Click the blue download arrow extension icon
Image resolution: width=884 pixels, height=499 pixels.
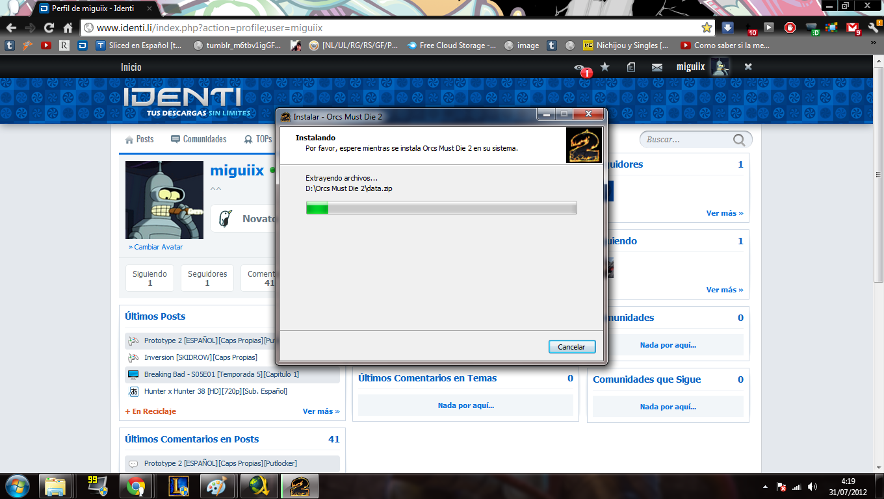coord(727,28)
